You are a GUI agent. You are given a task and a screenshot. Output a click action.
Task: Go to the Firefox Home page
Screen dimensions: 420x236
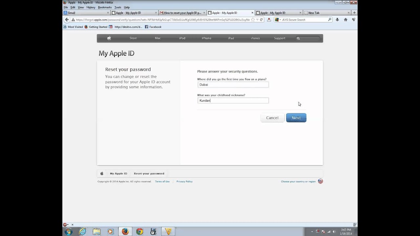click(x=346, y=20)
